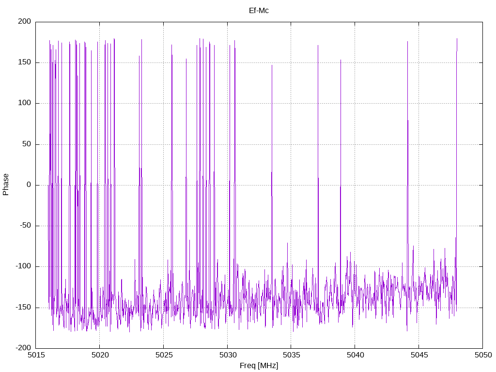The width and height of the screenshot is (496, 372).
Task: Click y-axis tick label -50
Action: coord(25,226)
